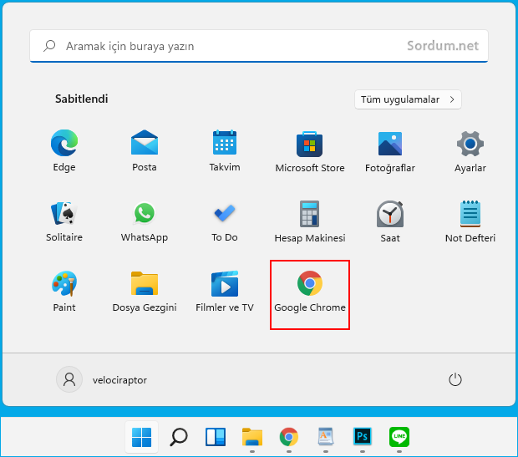Focus the Aramak için buraya yazın search box
Image resolution: width=518 pixels, height=457 pixels.
(x=259, y=46)
